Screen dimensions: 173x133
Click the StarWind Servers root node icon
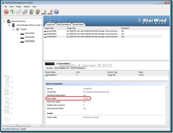click(x=9, y=21)
